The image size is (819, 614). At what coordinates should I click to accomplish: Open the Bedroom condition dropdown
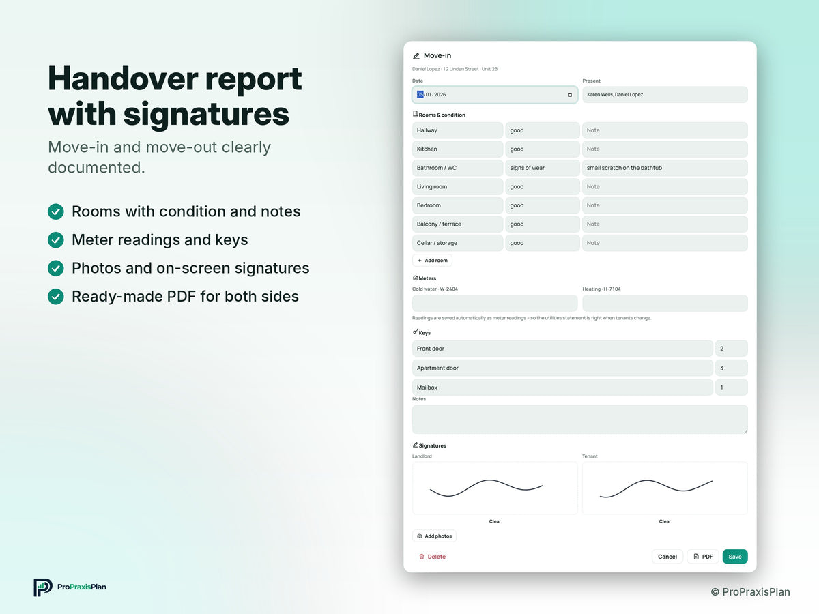pyautogui.click(x=543, y=205)
